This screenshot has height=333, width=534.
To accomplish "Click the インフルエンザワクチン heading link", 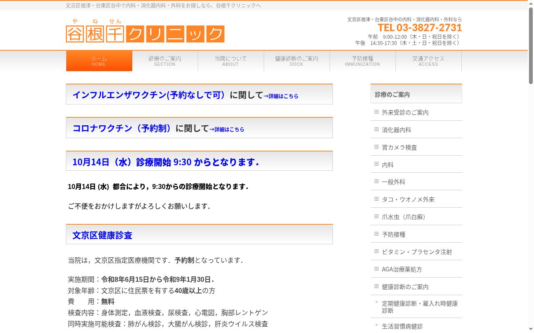I will 151,95.
